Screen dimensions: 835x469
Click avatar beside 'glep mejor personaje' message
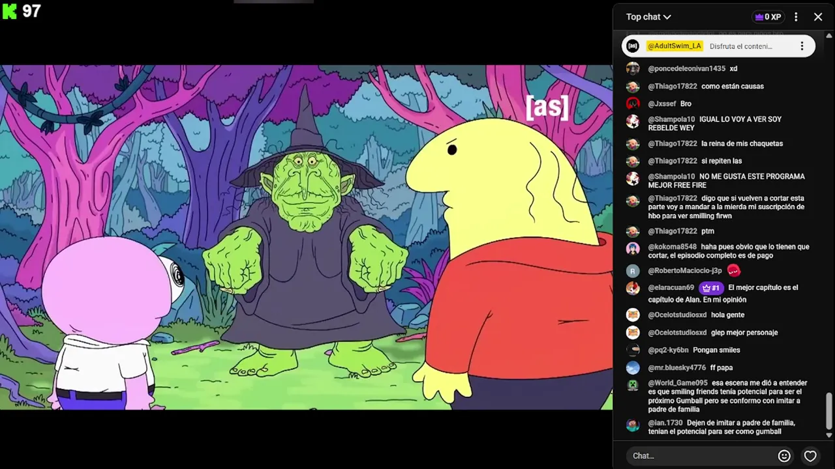633,332
